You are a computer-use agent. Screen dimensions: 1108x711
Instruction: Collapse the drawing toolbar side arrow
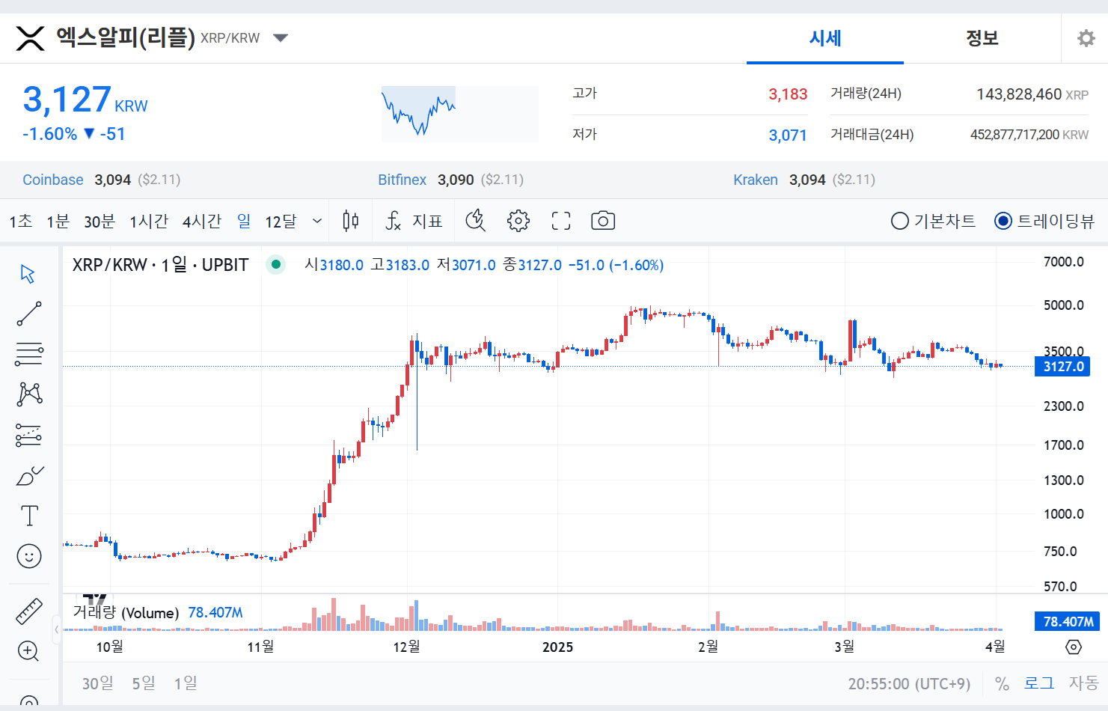(56, 629)
